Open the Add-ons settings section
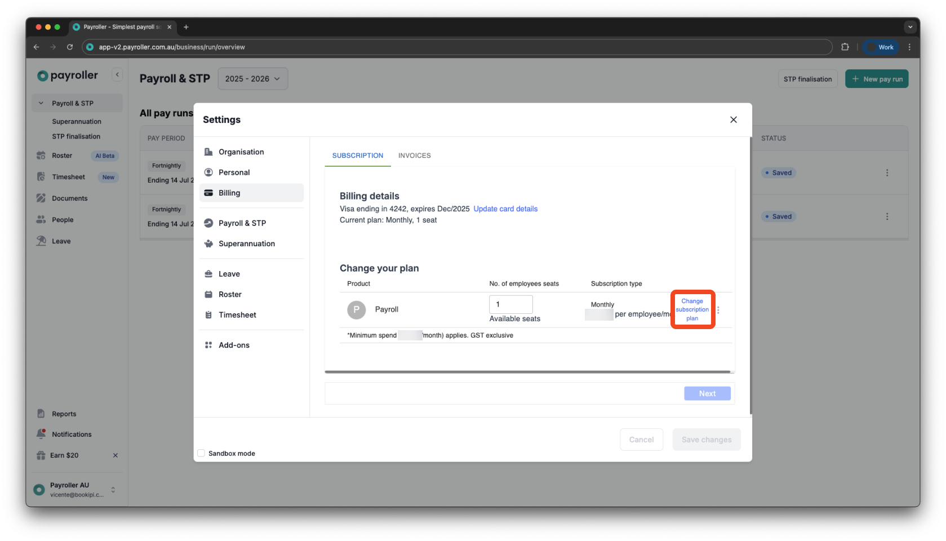 pyautogui.click(x=234, y=344)
